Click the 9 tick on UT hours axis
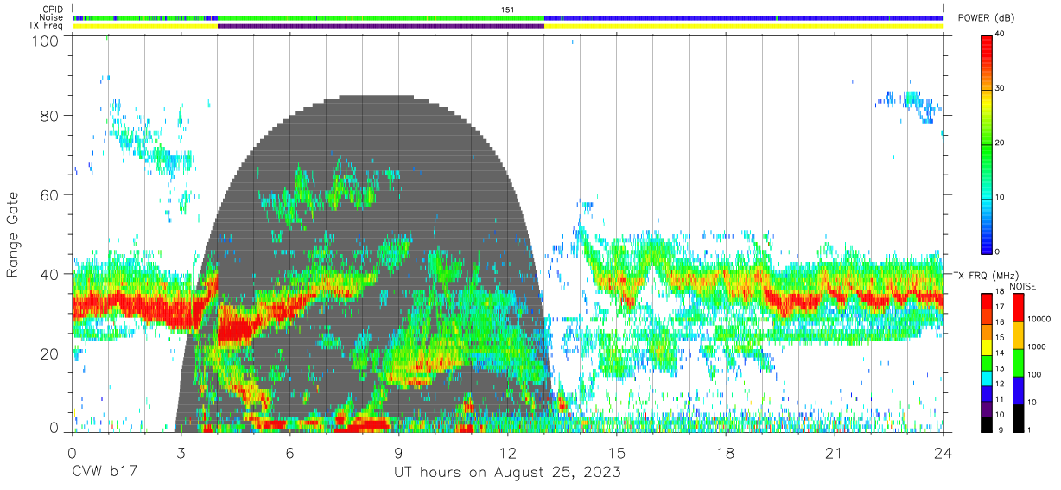Image resolution: width=1061 pixels, height=490 pixels. (x=398, y=453)
